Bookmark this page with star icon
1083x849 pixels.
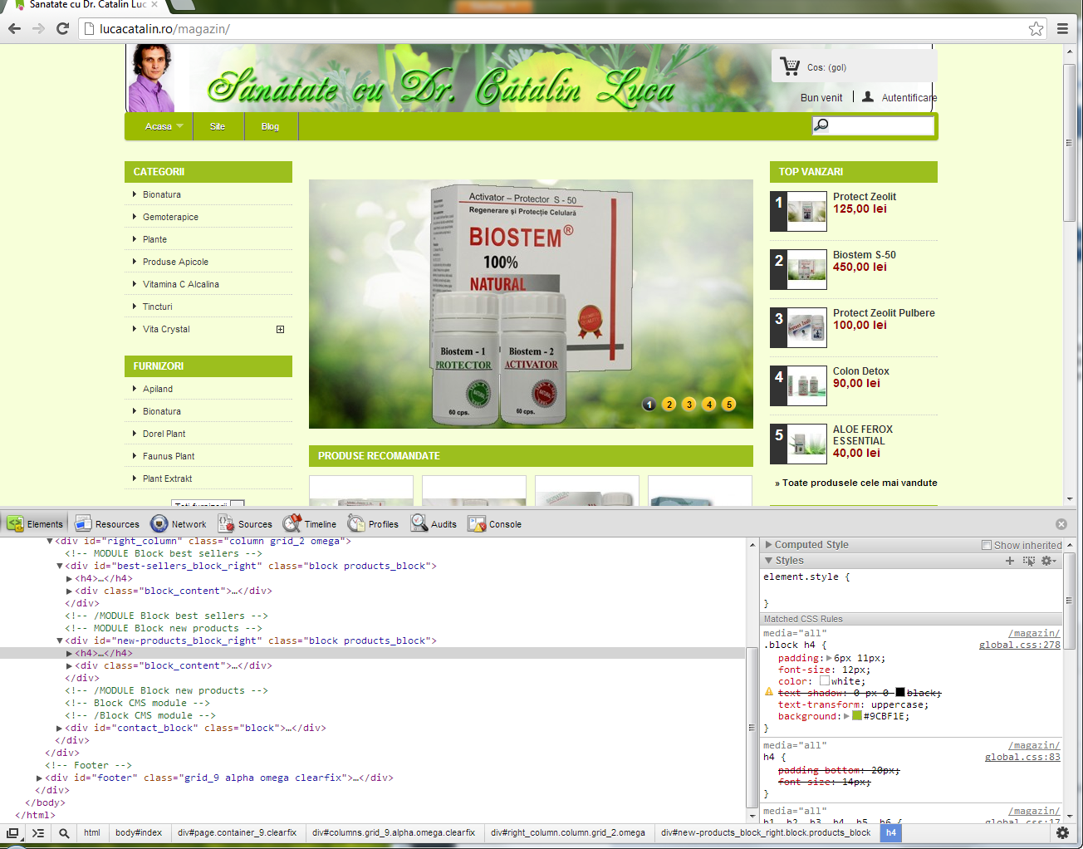point(1036,28)
